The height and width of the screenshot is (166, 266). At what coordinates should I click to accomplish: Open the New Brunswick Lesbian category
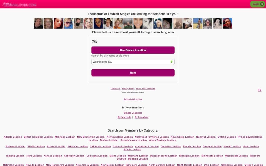(x=91, y=137)
